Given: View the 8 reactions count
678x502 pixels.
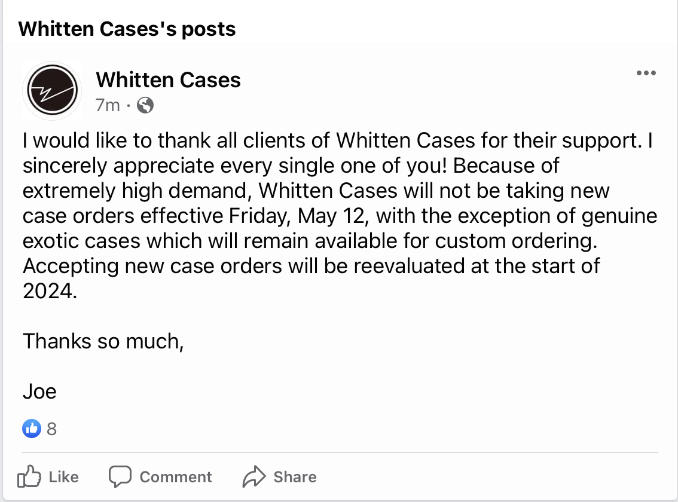Looking at the screenshot, I should (x=51, y=428).
